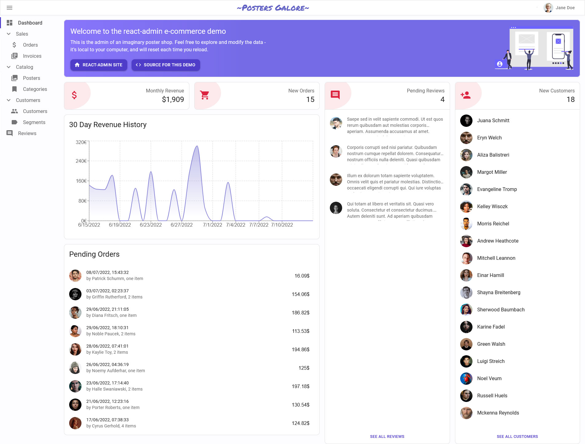Select the Dashboard grid icon
This screenshot has width=585, height=444.
tap(9, 22)
